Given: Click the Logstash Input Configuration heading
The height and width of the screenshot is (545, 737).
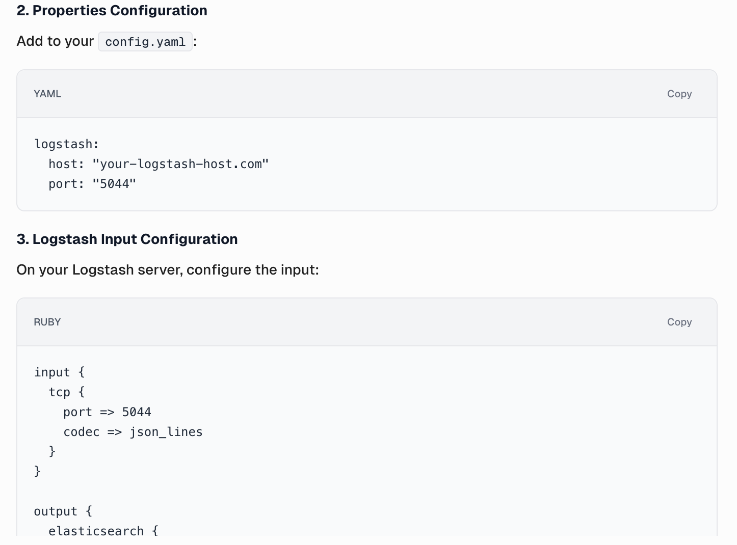Looking at the screenshot, I should [x=127, y=239].
